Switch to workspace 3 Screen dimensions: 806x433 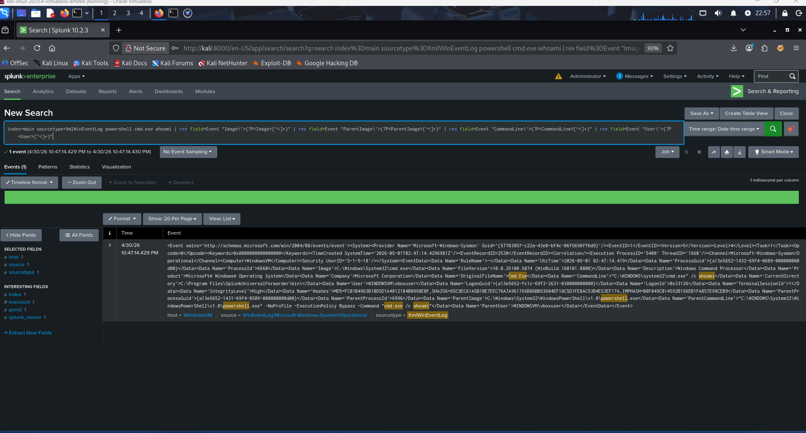(x=128, y=13)
